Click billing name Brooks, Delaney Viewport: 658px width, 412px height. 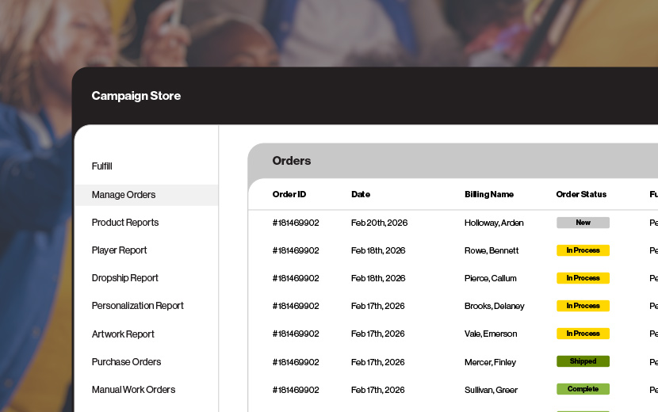click(x=495, y=307)
